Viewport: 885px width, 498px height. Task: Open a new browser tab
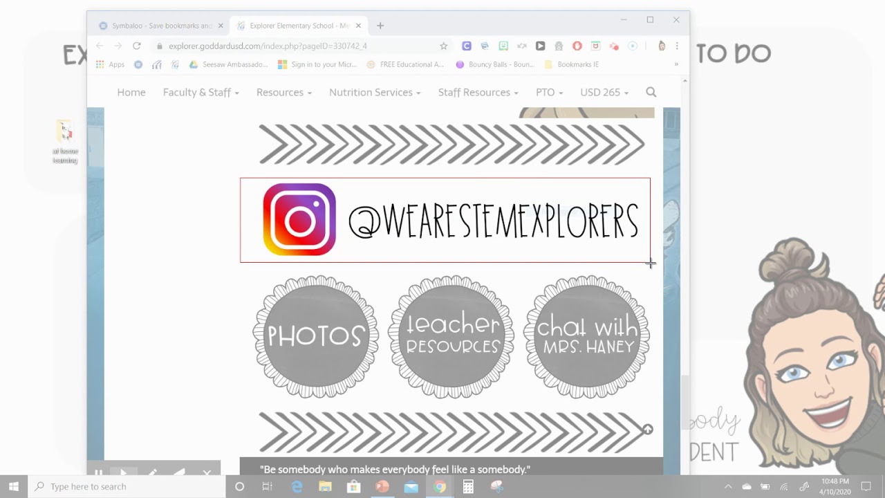point(380,26)
